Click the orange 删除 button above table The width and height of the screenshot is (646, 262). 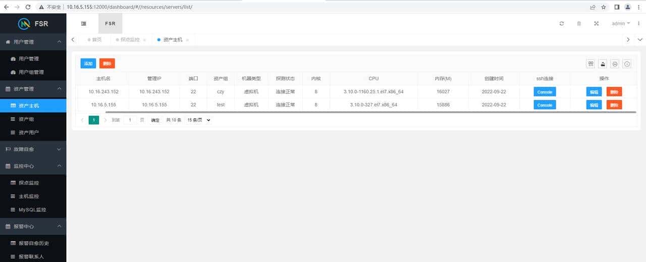107,63
